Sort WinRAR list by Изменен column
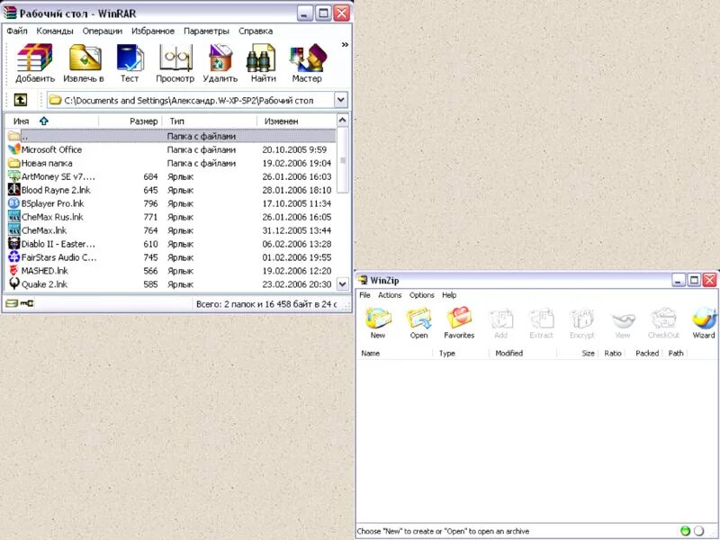 [x=297, y=121]
